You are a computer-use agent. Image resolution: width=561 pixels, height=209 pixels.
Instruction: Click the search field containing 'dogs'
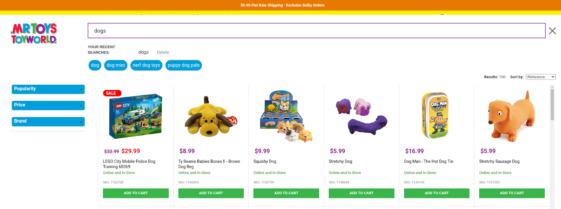tap(316, 31)
